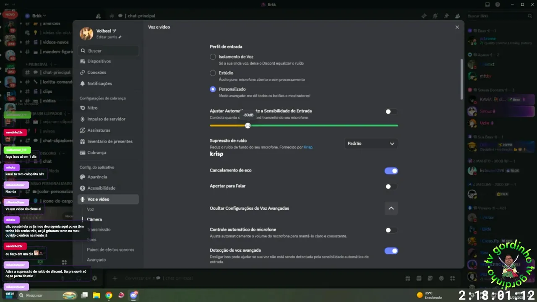Go to the Transmissão subsection
Image resolution: width=537 pixels, height=302 pixels.
coord(99,229)
